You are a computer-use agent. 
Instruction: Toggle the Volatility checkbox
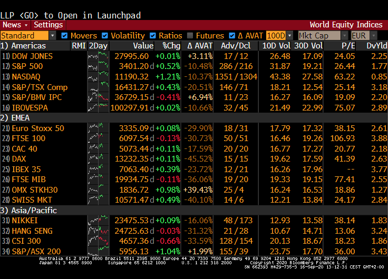105,36
